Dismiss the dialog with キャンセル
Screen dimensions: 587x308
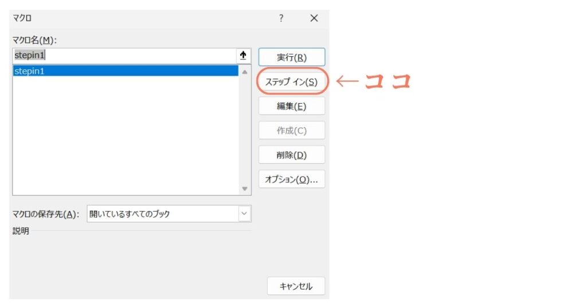pyautogui.click(x=296, y=286)
